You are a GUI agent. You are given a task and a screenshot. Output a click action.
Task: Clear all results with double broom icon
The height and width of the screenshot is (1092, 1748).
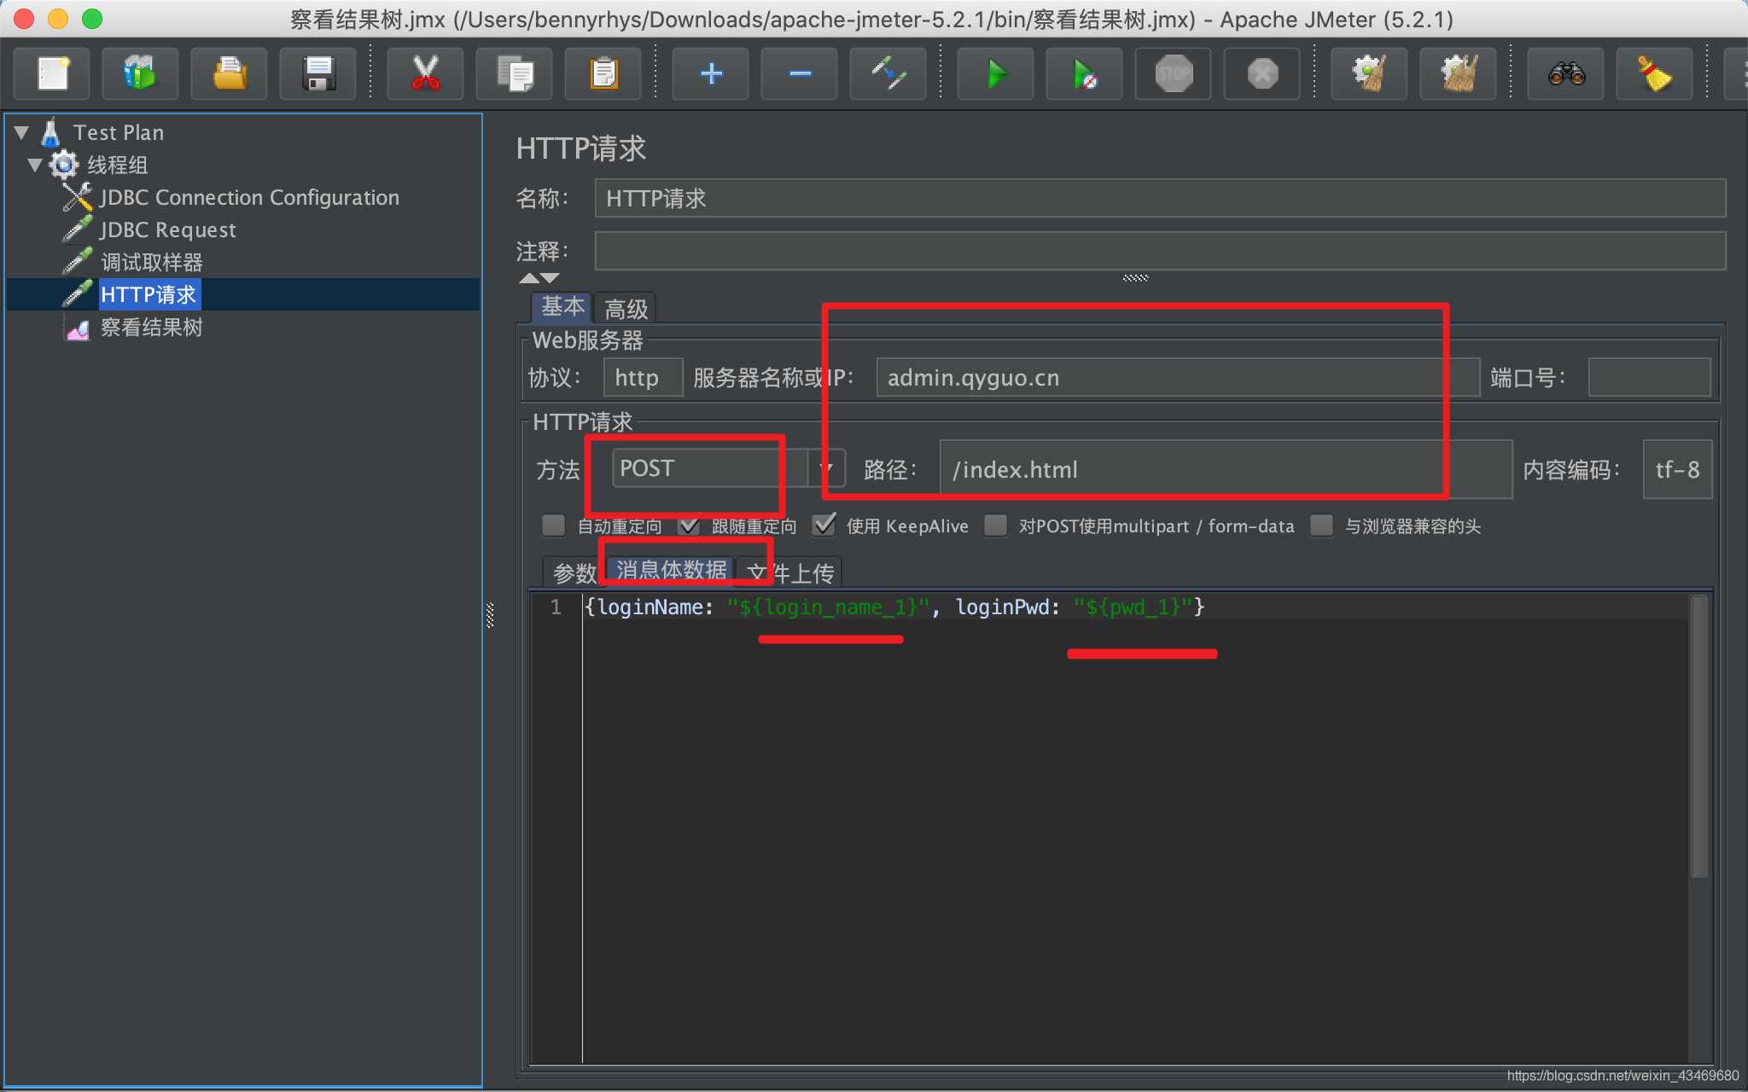[x=1459, y=73]
